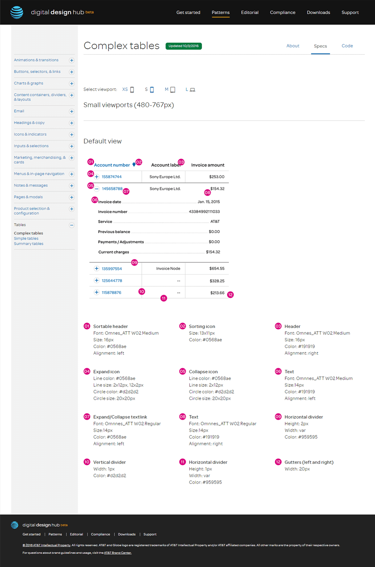375x567 pixels.
Task: Expand Menus & in-page navigation section
Action: click(72, 174)
